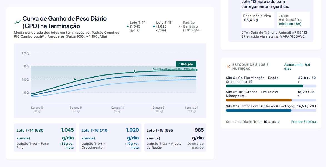Select the final green data point at Semana 24
Image resolution: width=326 pixels, height=167 pixels.
click(x=196, y=70)
